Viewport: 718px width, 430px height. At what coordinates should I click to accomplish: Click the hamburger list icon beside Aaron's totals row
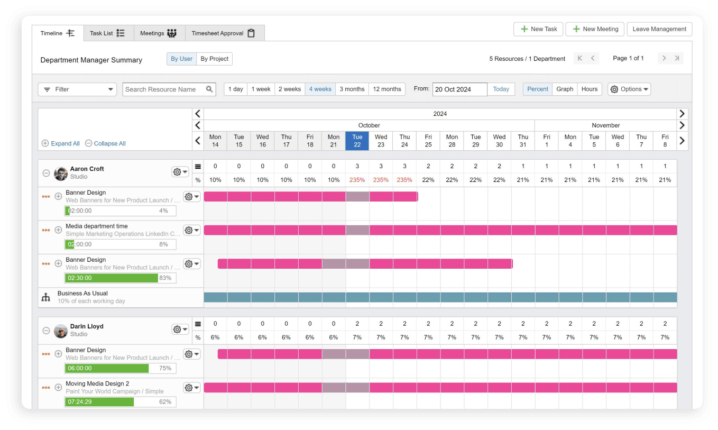click(x=198, y=166)
